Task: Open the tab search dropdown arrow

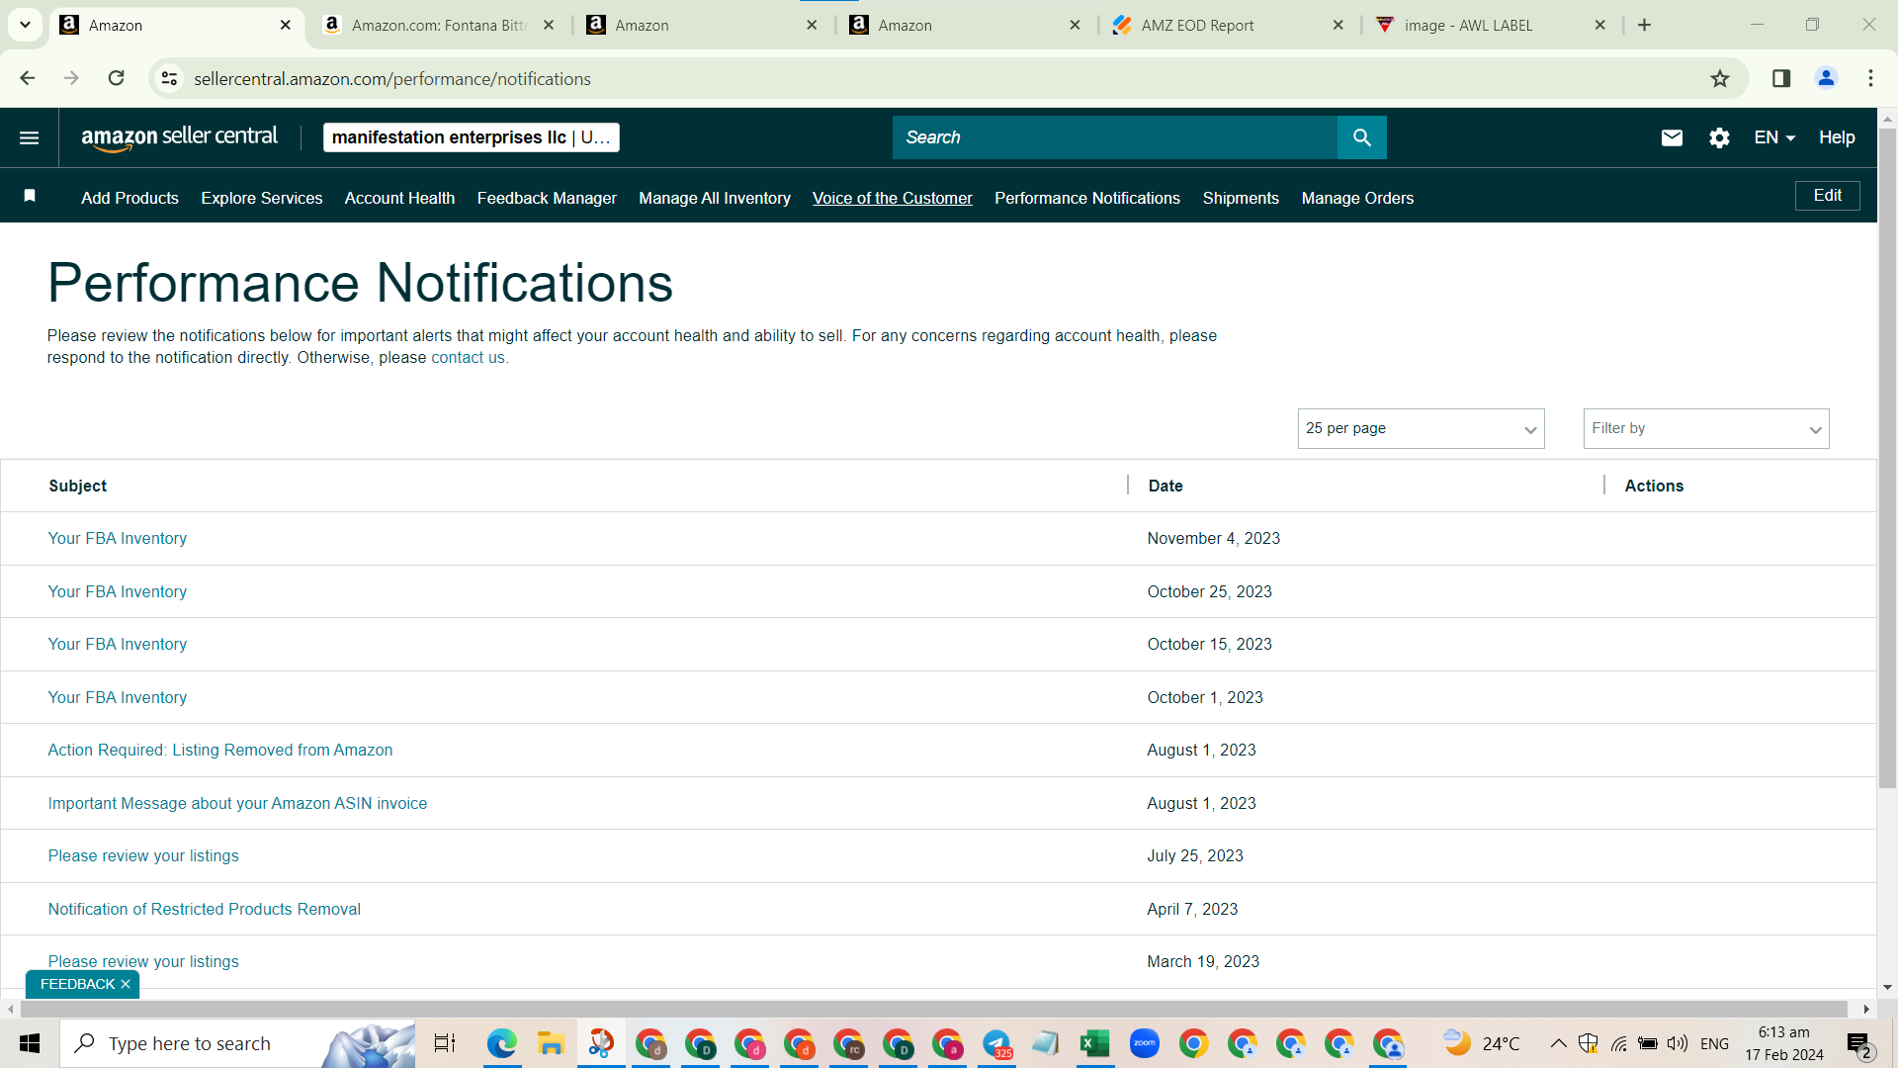Action: [x=26, y=26]
